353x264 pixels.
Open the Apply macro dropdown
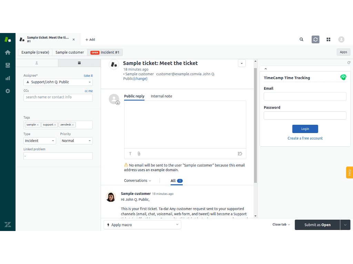tap(142, 225)
